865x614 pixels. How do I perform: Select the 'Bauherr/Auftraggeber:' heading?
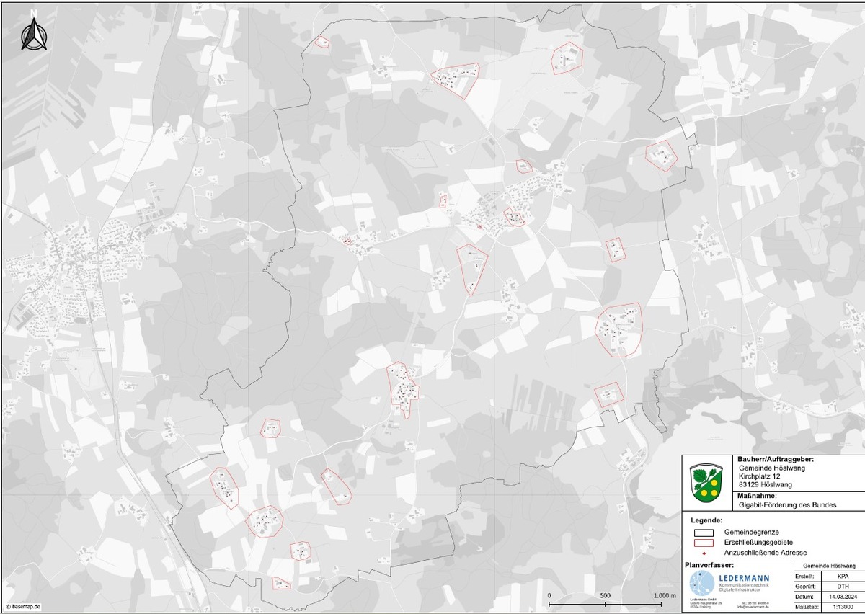tap(776, 459)
